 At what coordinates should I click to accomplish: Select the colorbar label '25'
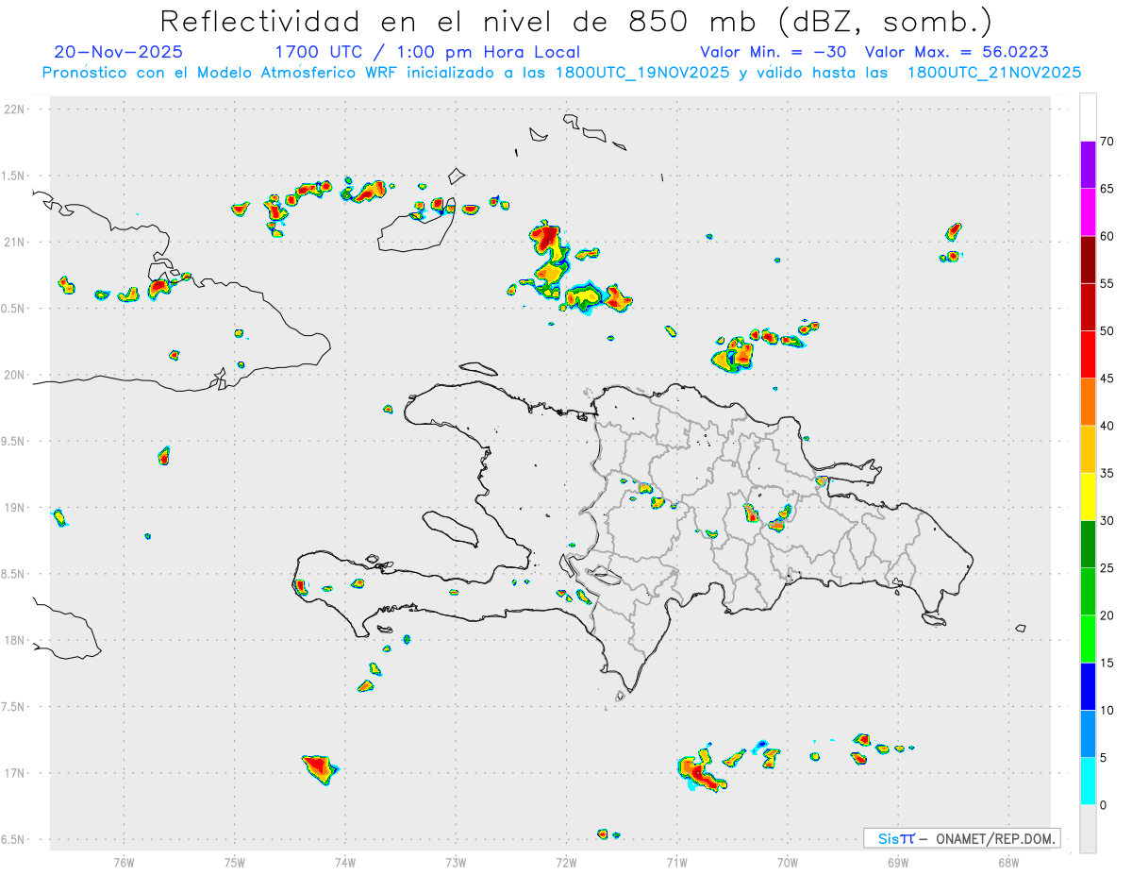1107,568
